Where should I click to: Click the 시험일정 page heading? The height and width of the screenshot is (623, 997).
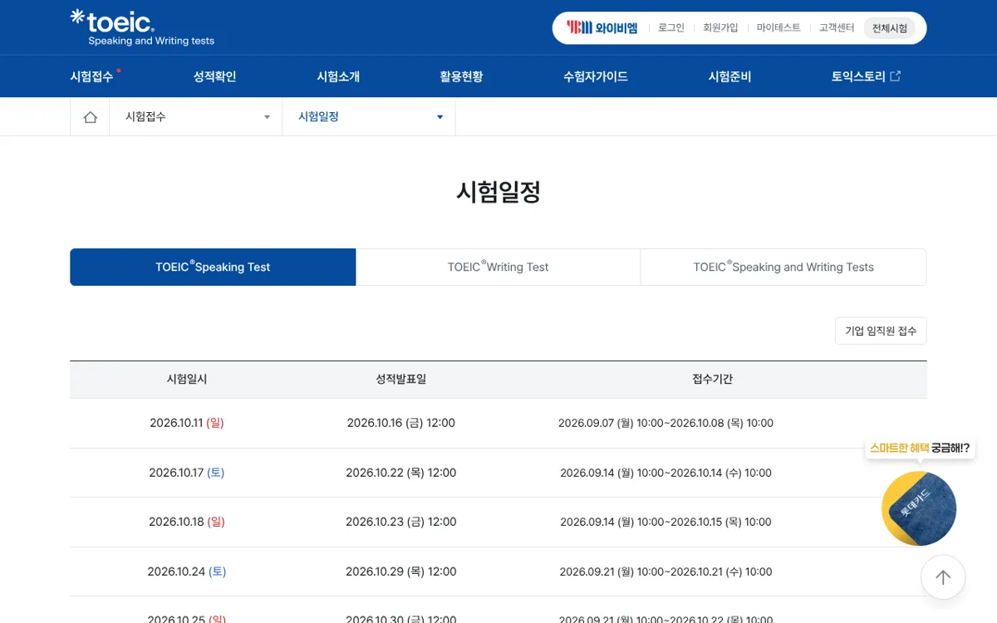click(x=498, y=192)
